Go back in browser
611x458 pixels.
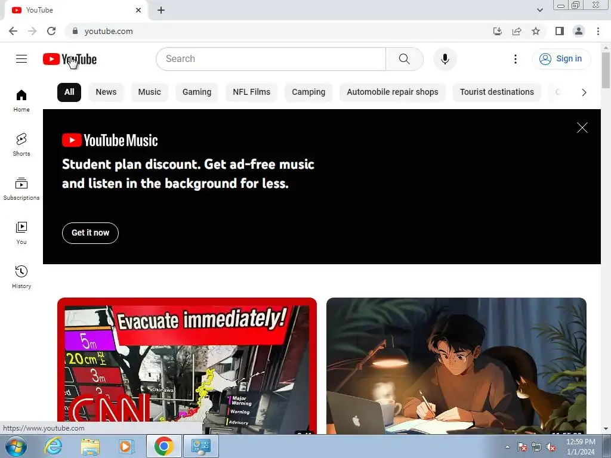click(x=13, y=31)
